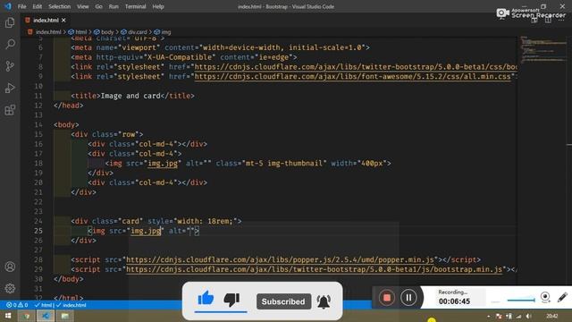
Task: Click the recorder pencil annotation icon
Action: [562, 297]
